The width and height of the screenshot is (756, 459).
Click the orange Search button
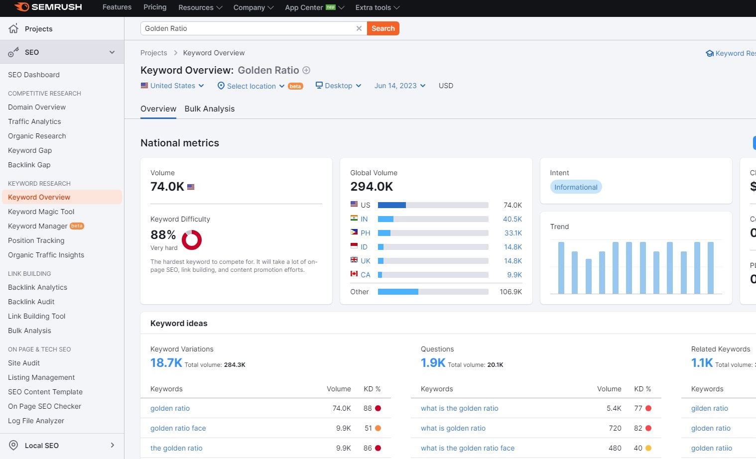(x=383, y=28)
